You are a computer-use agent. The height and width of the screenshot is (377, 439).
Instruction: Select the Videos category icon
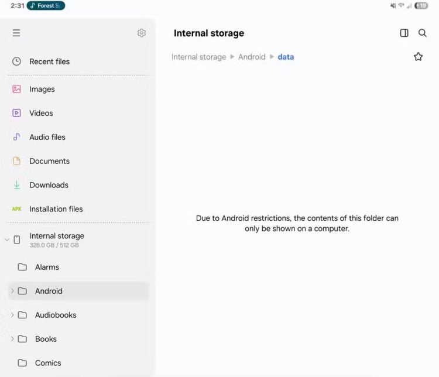coord(17,113)
